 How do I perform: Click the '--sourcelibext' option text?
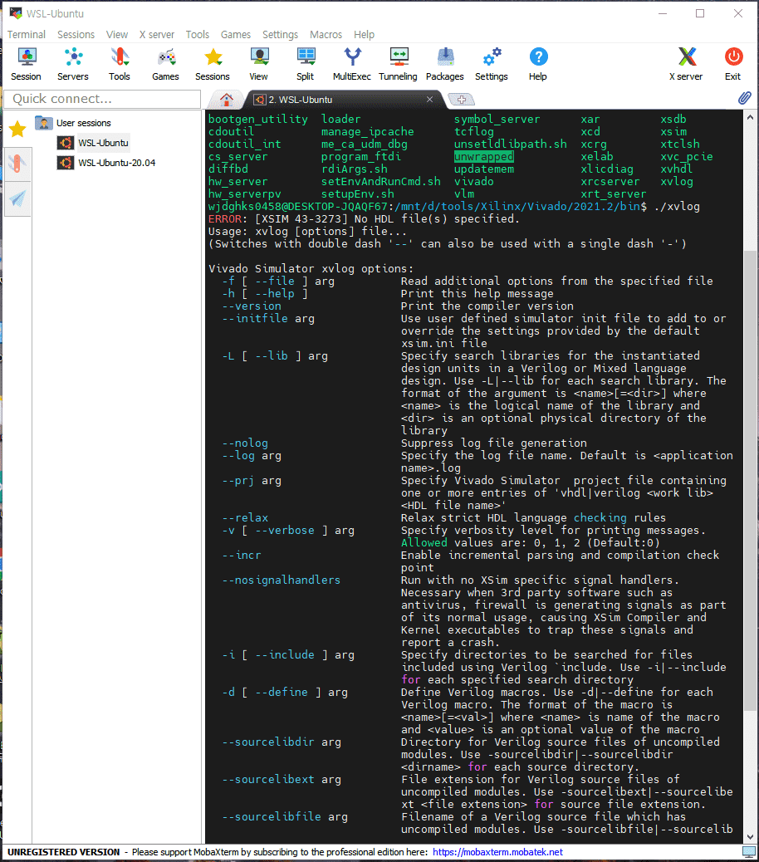coord(267,780)
